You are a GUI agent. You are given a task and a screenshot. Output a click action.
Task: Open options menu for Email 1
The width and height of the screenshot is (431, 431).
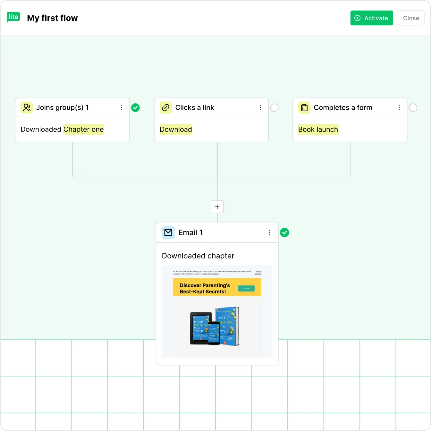pos(270,232)
